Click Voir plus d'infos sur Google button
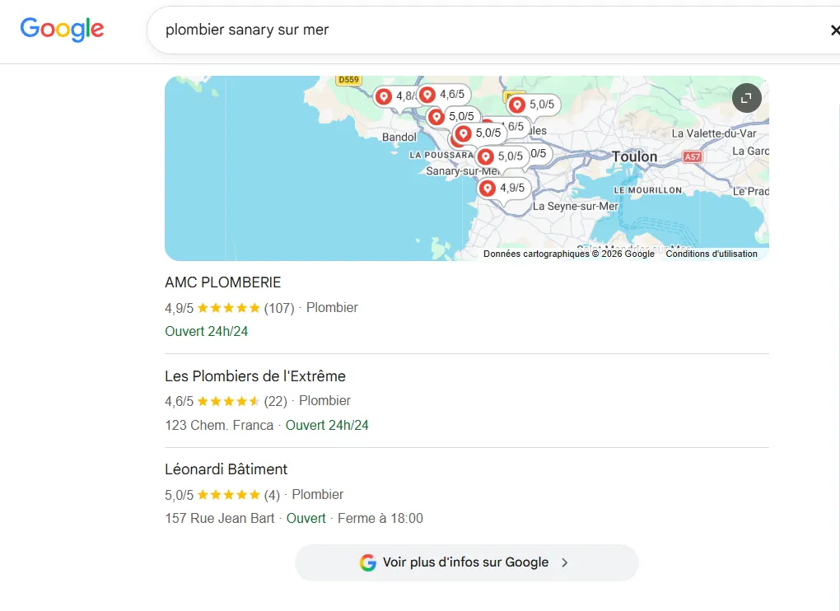 pyautogui.click(x=467, y=562)
